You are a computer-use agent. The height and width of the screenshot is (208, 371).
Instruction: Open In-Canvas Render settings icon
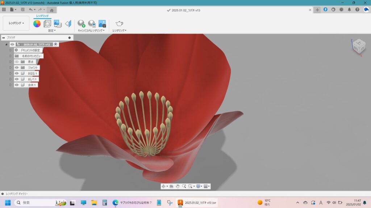point(92,24)
